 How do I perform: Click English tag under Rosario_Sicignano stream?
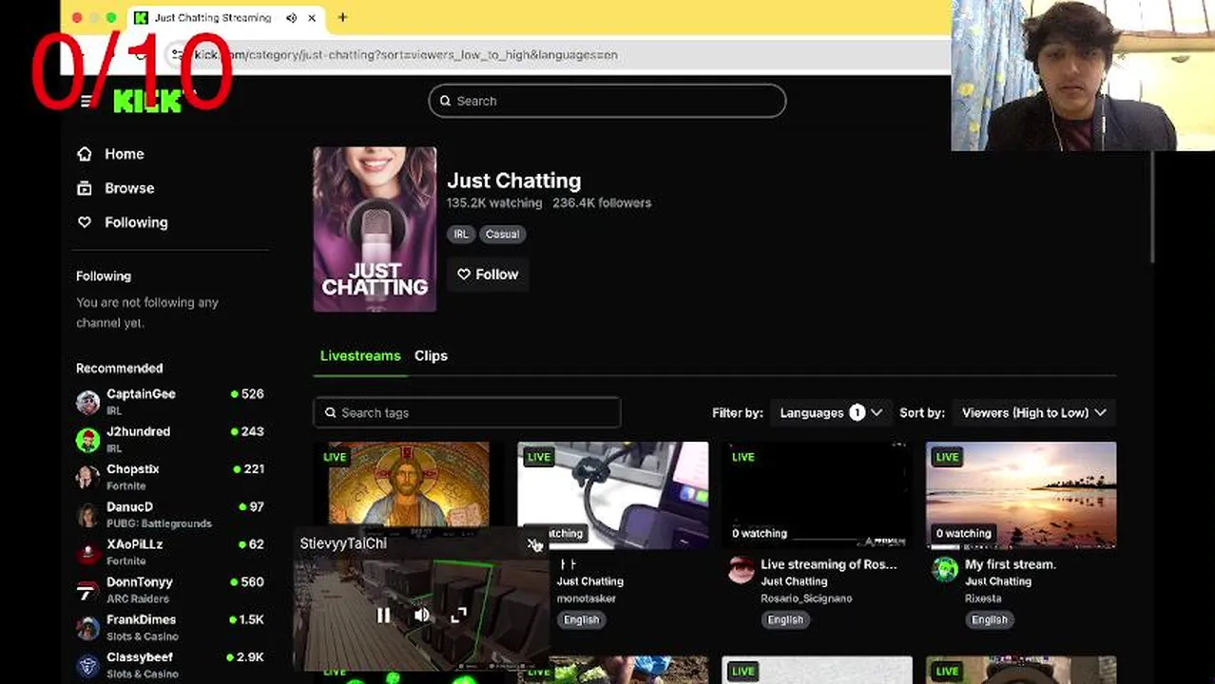click(x=785, y=619)
